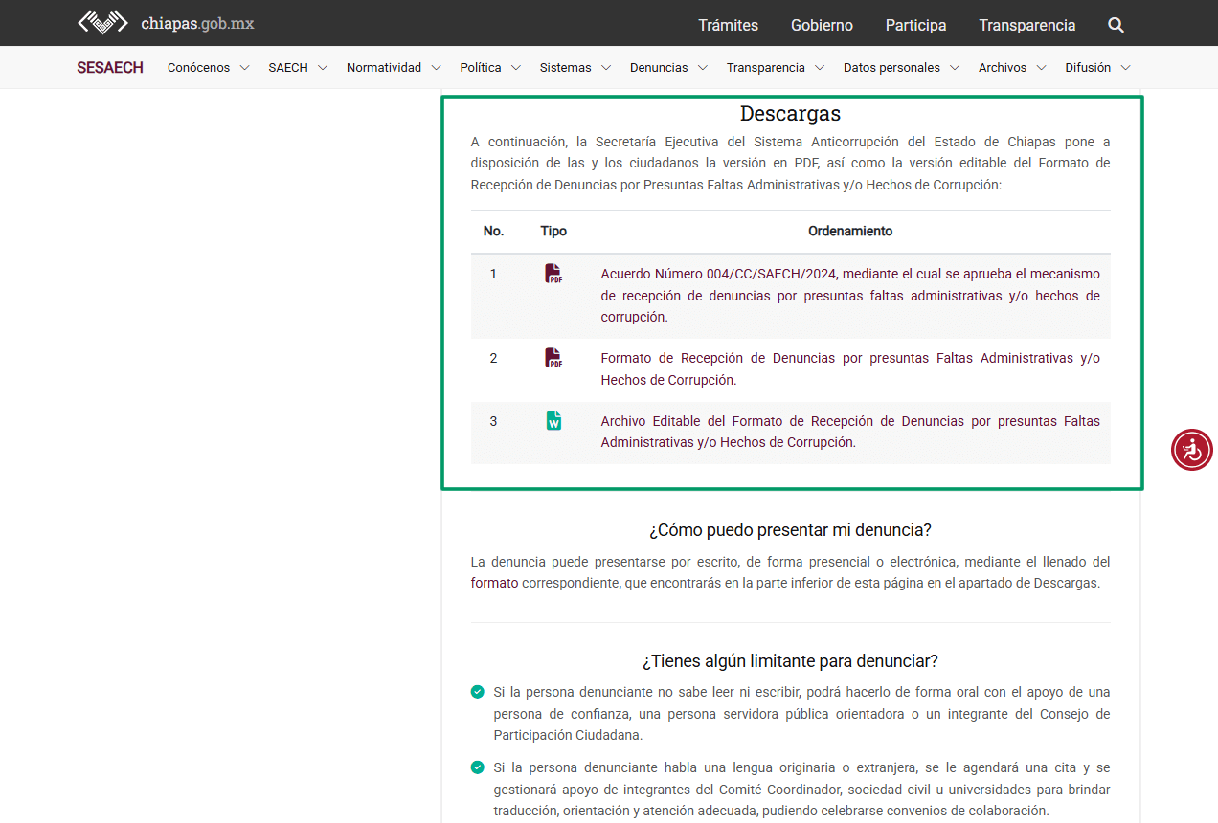Click check icon beside 'lengua originaria o extranjera'
This screenshot has height=823, width=1218.
pos(477,767)
